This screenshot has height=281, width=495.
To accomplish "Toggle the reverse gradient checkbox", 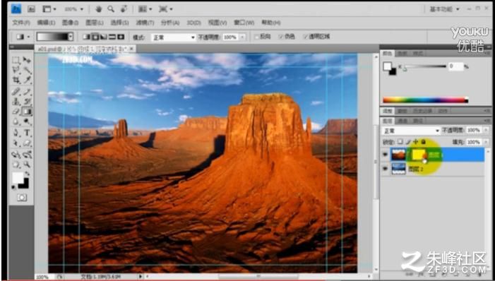I will coord(257,37).
